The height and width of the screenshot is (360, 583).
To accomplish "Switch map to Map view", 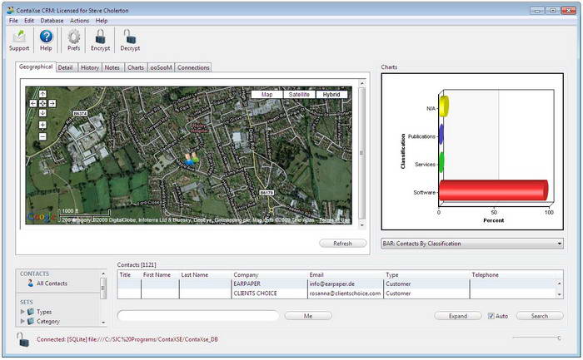I will coord(267,95).
